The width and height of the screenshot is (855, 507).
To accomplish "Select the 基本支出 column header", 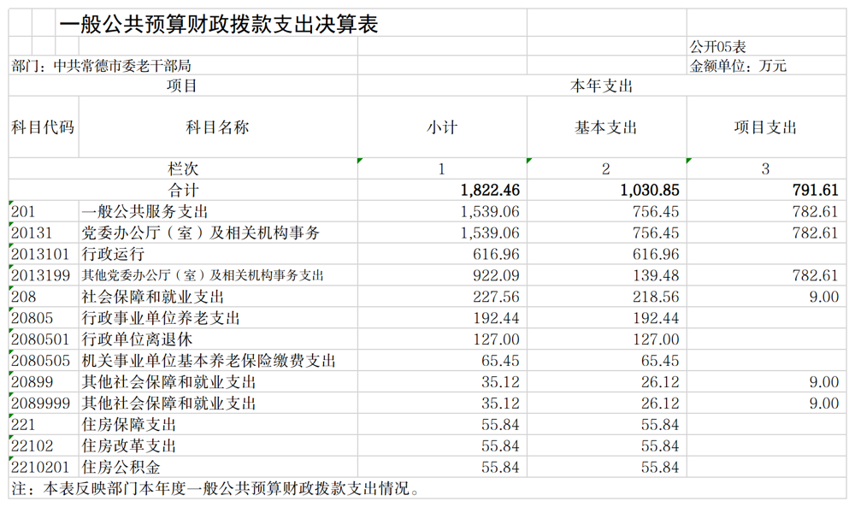I will (x=606, y=127).
